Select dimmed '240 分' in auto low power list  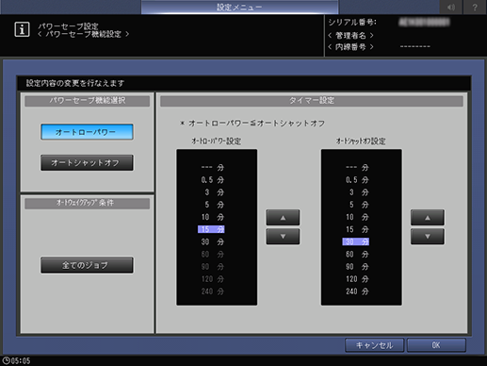(x=213, y=291)
